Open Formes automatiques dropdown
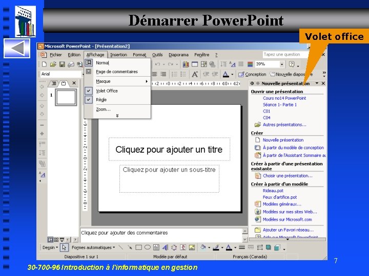369x276 pixels. (x=93, y=247)
